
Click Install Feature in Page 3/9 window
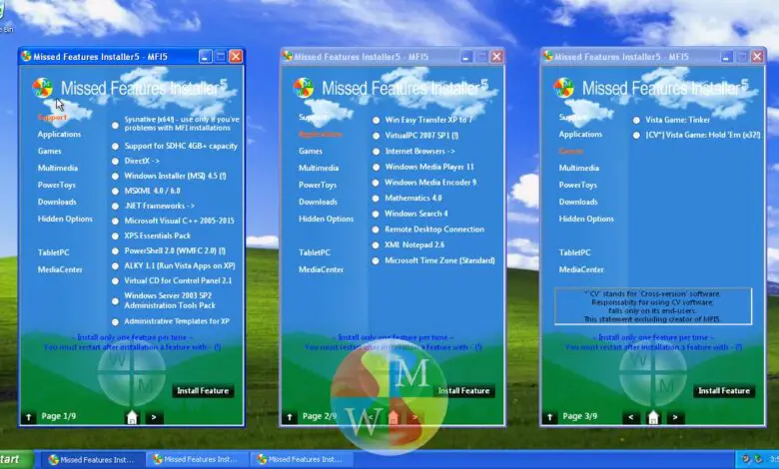(724, 390)
